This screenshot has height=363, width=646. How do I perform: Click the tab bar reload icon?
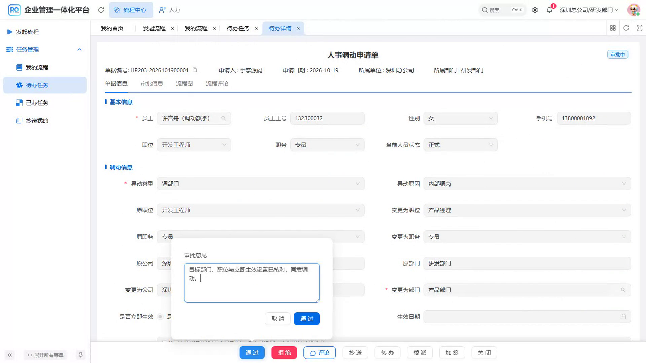626,28
